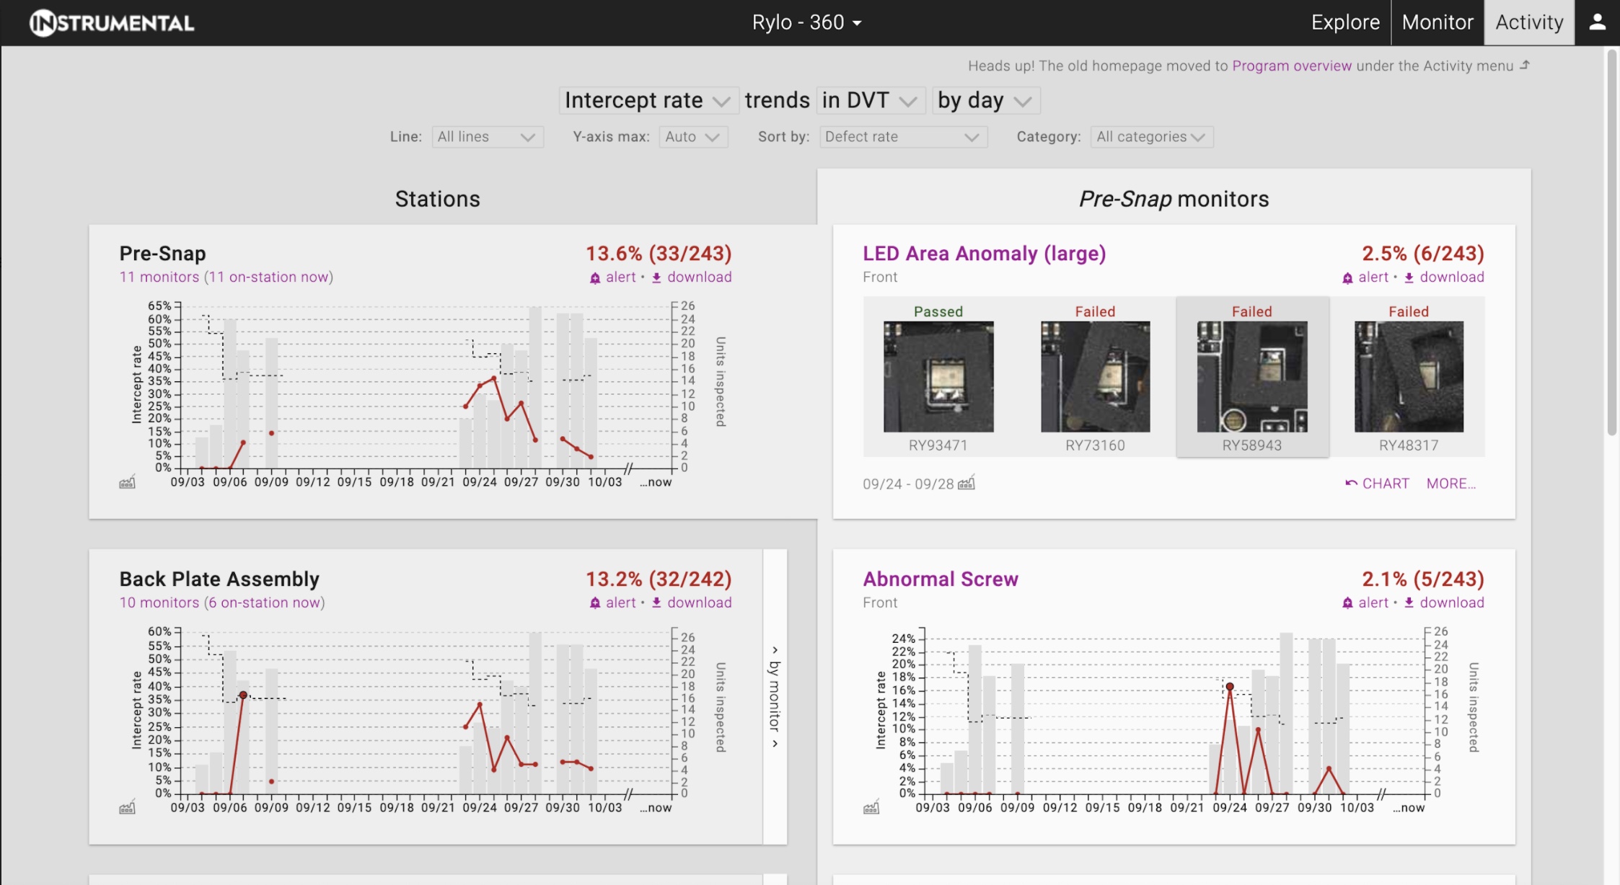1620x885 pixels.
Task: Click Pre-Snap download arrow icon
Action: click(656, 278)
